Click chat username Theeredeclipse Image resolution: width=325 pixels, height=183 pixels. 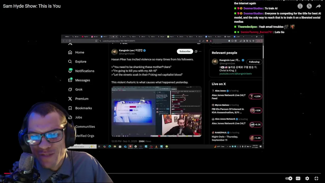click(x=247, y=27)
